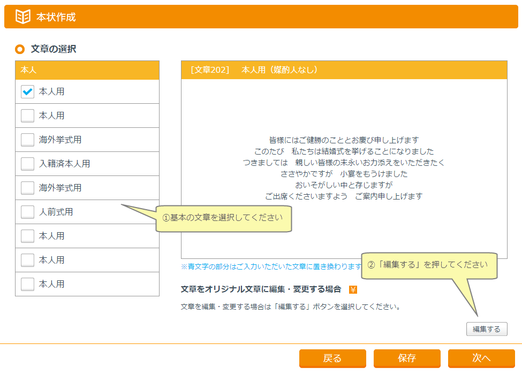Click the open book icon in header

[x=22, y=17]
